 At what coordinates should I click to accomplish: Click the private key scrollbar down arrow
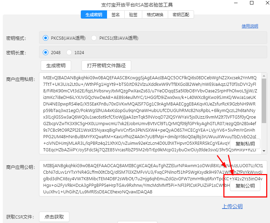tap(264, 151)
